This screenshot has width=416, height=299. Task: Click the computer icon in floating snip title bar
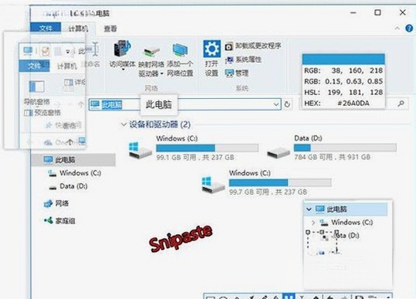[28, 51]
